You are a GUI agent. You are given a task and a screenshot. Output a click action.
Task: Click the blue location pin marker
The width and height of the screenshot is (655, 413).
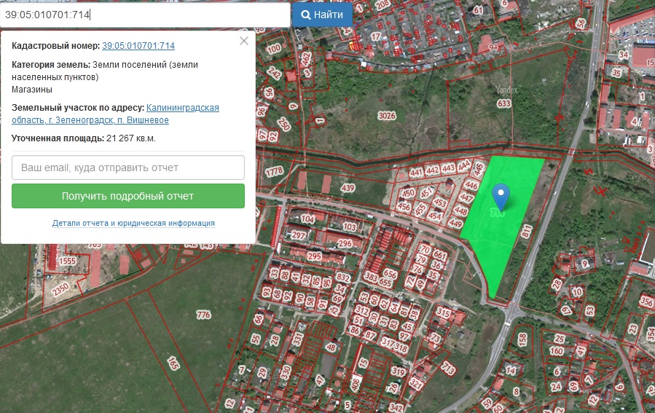501,195
